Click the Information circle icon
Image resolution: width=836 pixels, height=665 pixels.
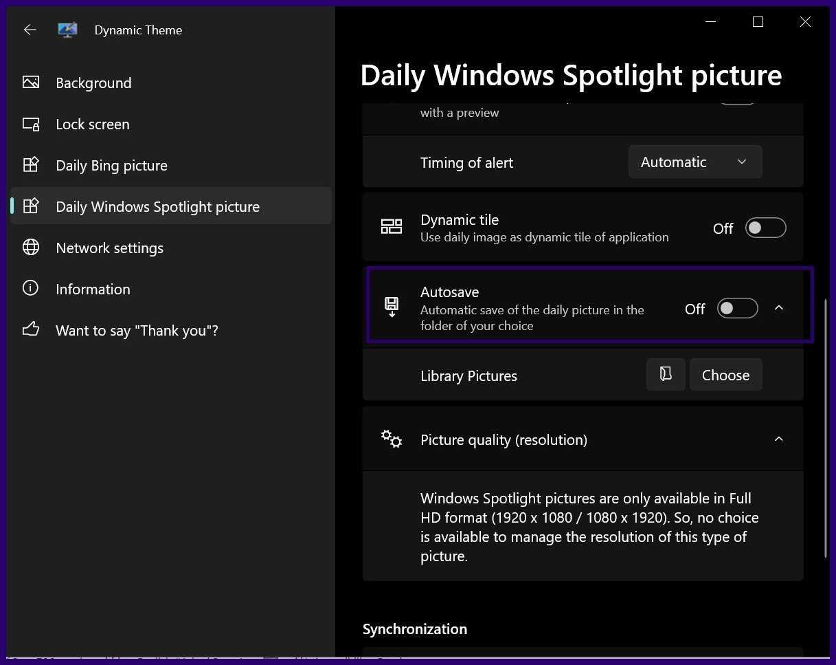tap(31, 289)
